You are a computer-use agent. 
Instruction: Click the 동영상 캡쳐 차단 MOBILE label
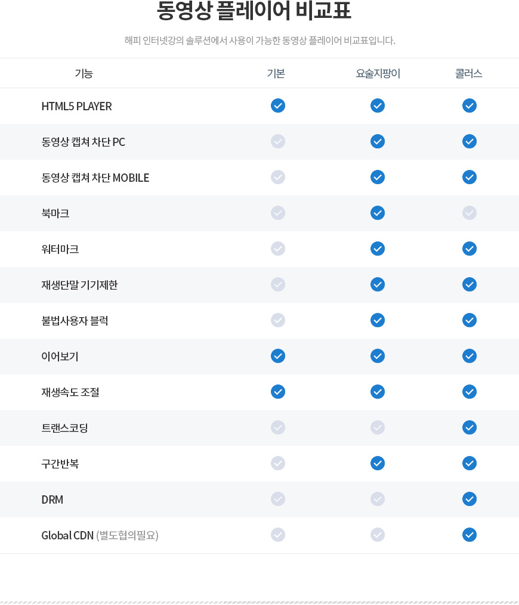tap(95, 178)
